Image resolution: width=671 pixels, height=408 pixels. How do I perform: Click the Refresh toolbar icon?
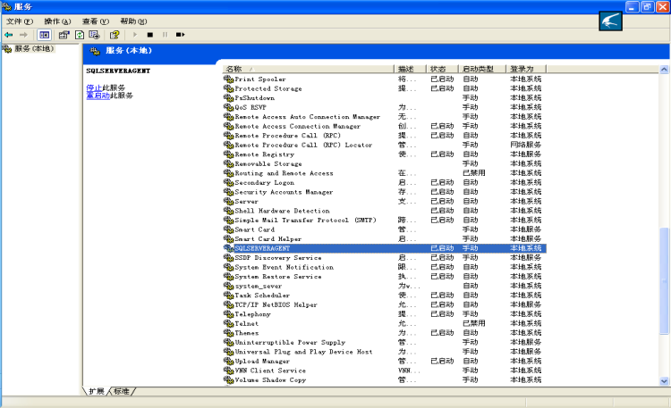pyautogui.click(x=79, y=35)
